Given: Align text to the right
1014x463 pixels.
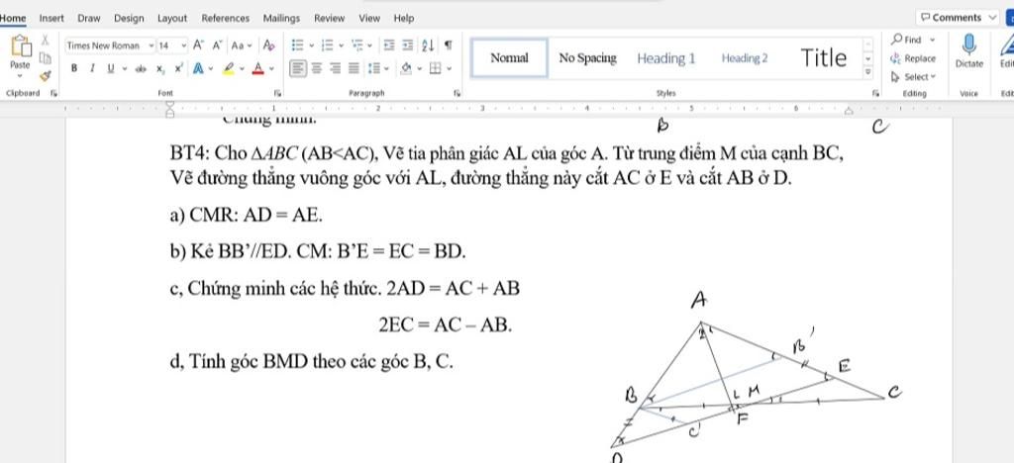Looking at the screenshot, I should pos(335,68).
